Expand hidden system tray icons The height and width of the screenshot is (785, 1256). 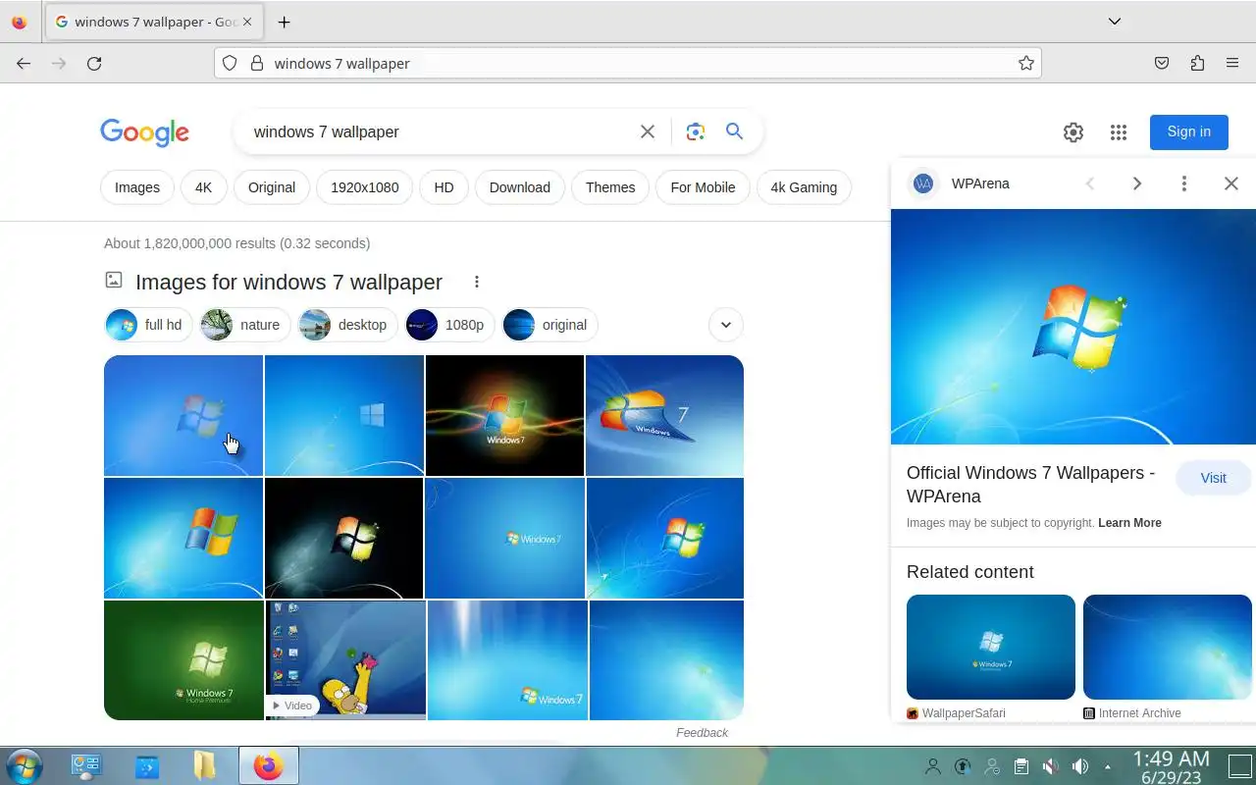pos(1108,766)
